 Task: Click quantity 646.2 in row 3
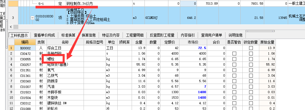188,18
